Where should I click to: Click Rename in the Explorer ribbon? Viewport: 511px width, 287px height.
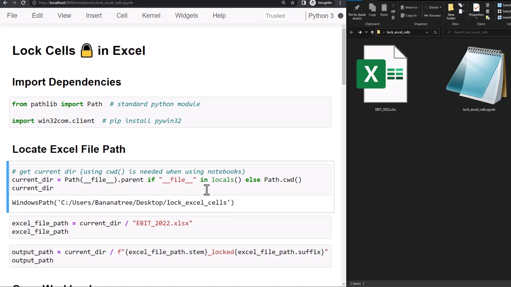point(432,15)
